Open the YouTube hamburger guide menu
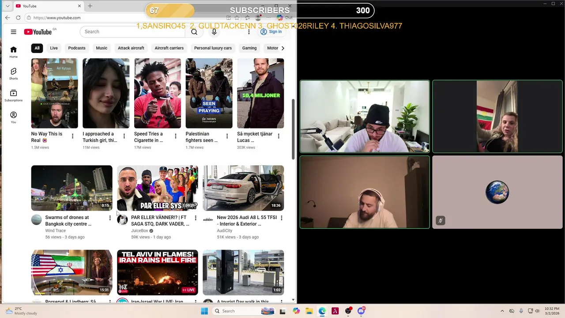The height and width of the screenshot is (318, 565). pyautogui.click(x=14, y=32)
